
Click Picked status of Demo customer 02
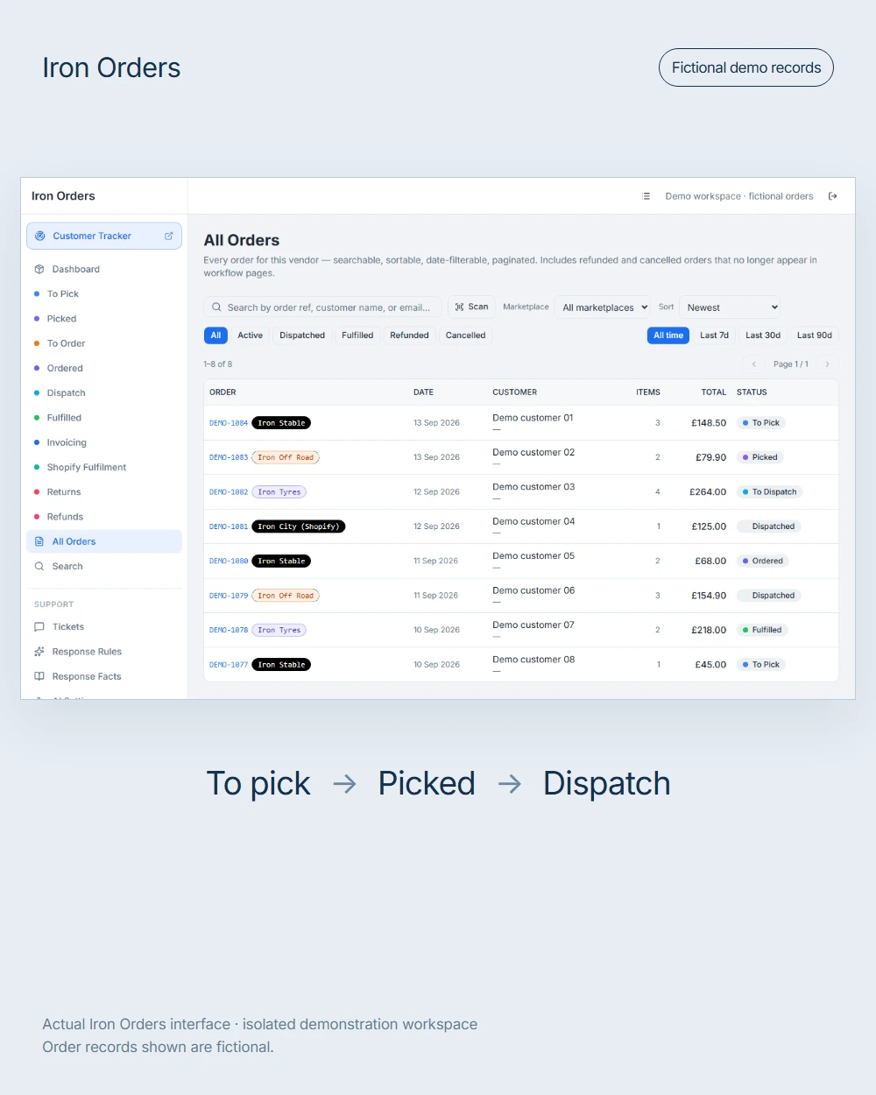tap(760, 457)
